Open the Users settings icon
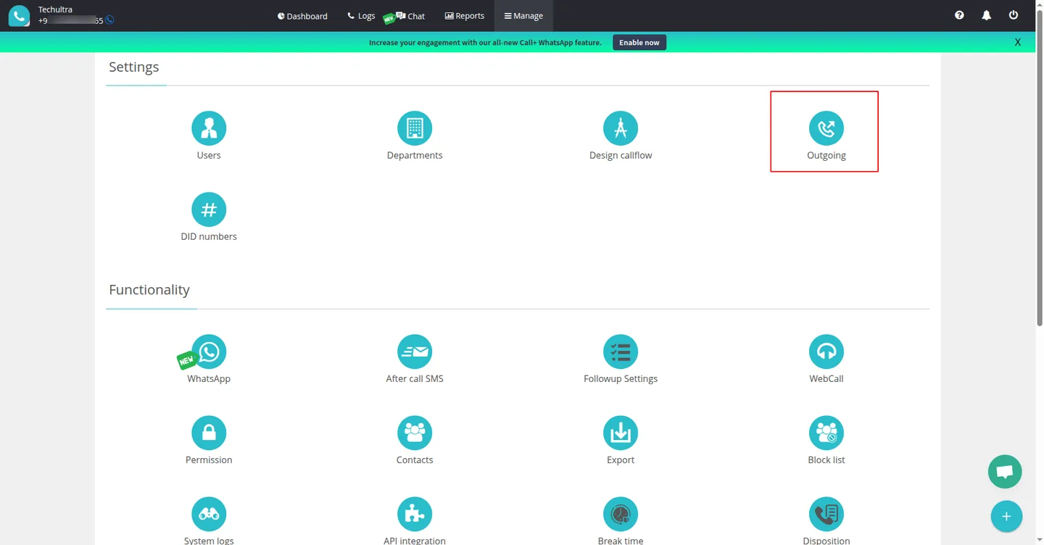The image size is (1044, 545). pyautogui.click(x=209, y=128)
